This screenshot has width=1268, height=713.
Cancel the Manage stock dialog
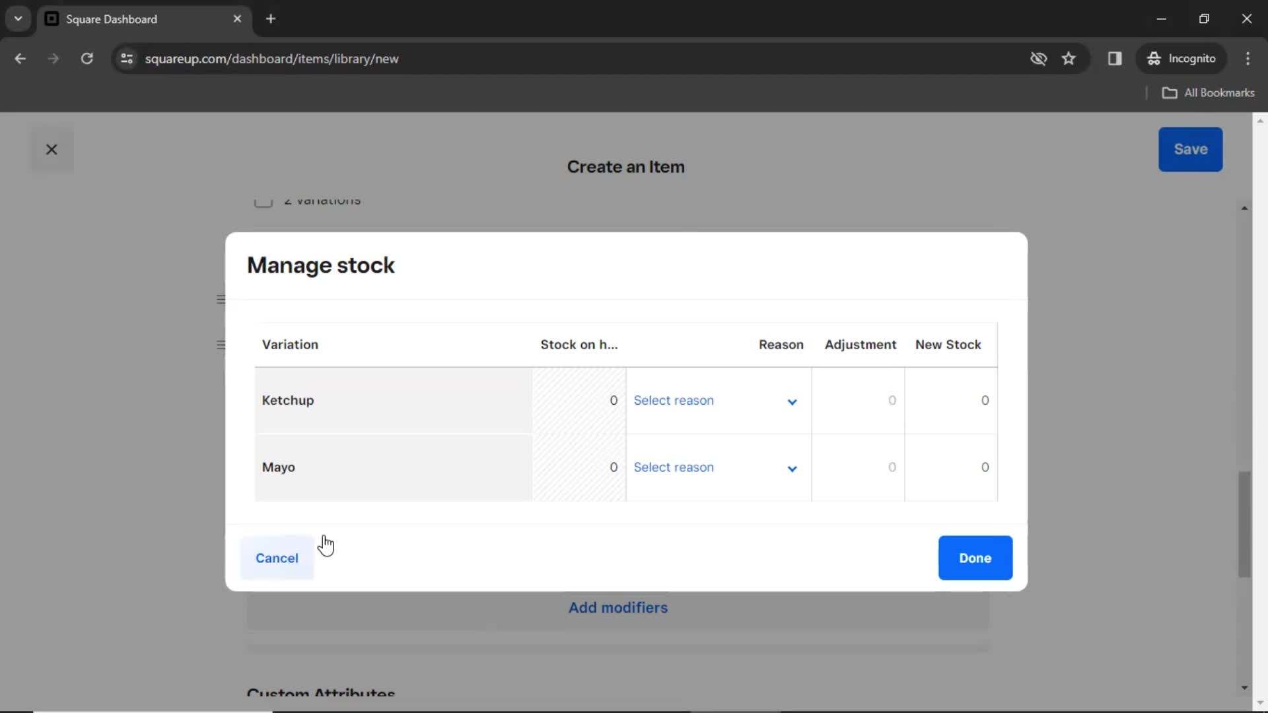(x=277, y=558)
